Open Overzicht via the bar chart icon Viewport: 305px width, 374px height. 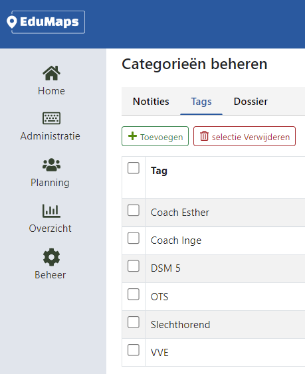[51, 211]
